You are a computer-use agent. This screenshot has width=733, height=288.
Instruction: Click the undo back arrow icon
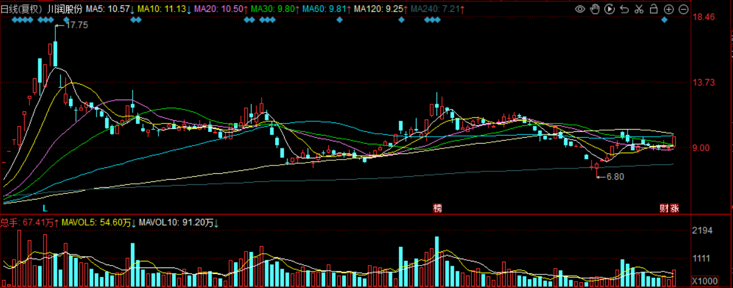[624, 9]
